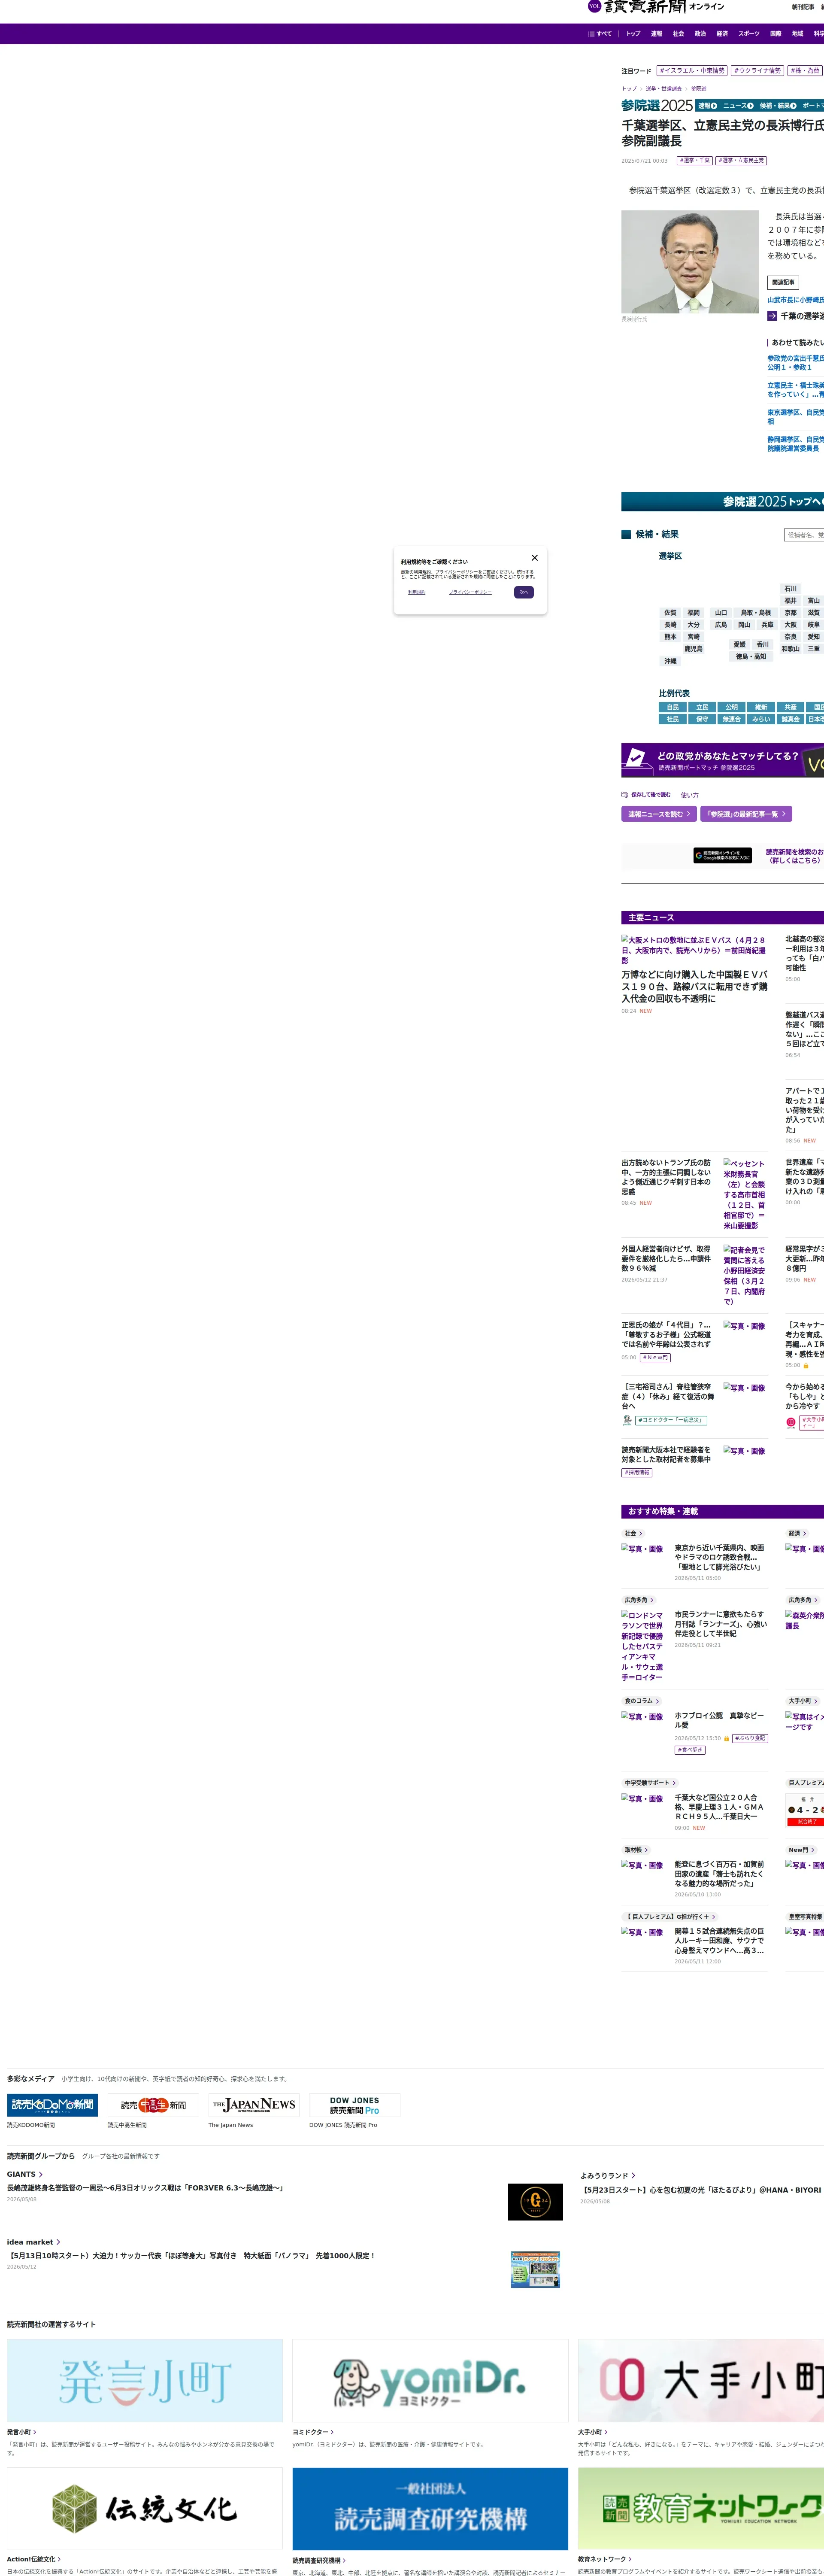Select 福岡 in the electoral district map

coord(693,613)
